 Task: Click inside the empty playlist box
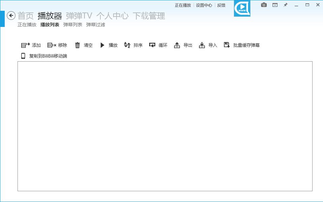tap(165, 126)
